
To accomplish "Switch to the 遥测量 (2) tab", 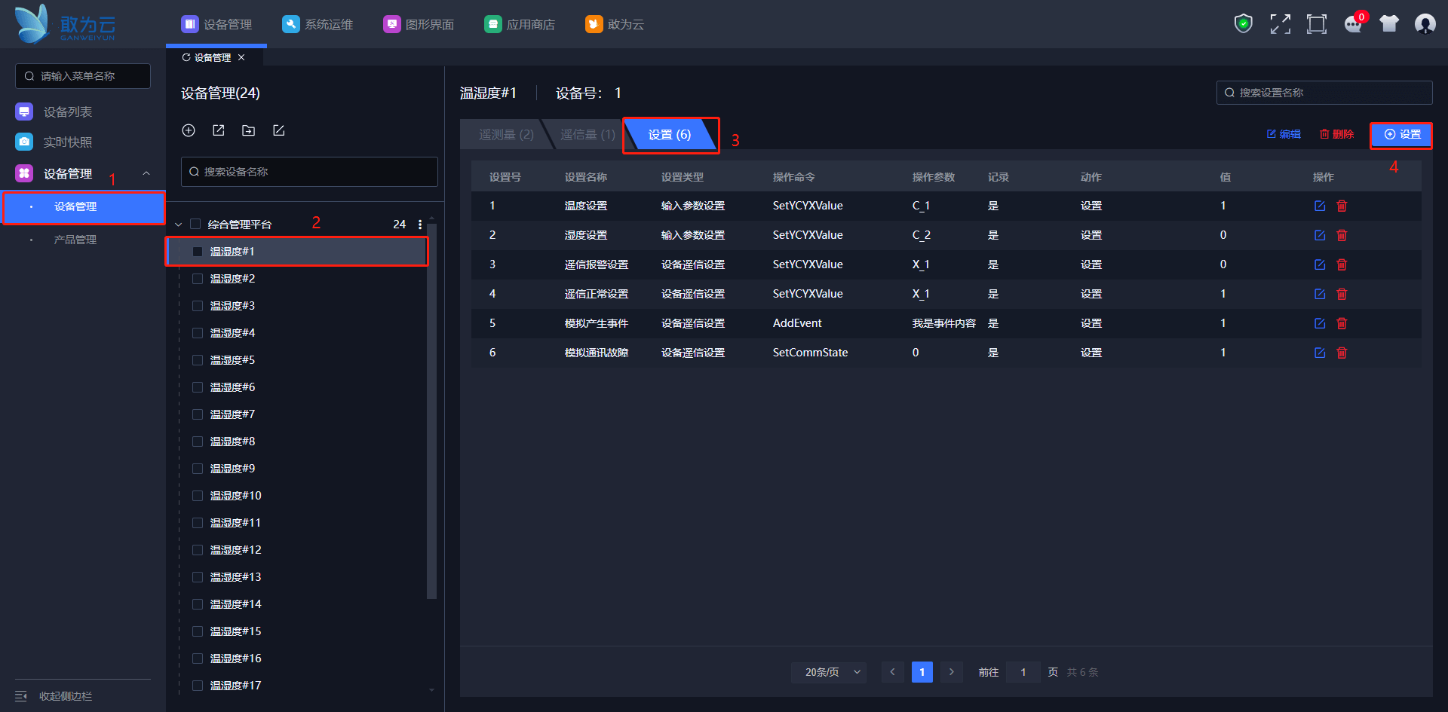I will [x=505, y=134].
